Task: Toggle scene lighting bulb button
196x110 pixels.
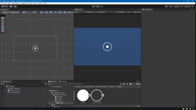Action: [x=51, y=12]
